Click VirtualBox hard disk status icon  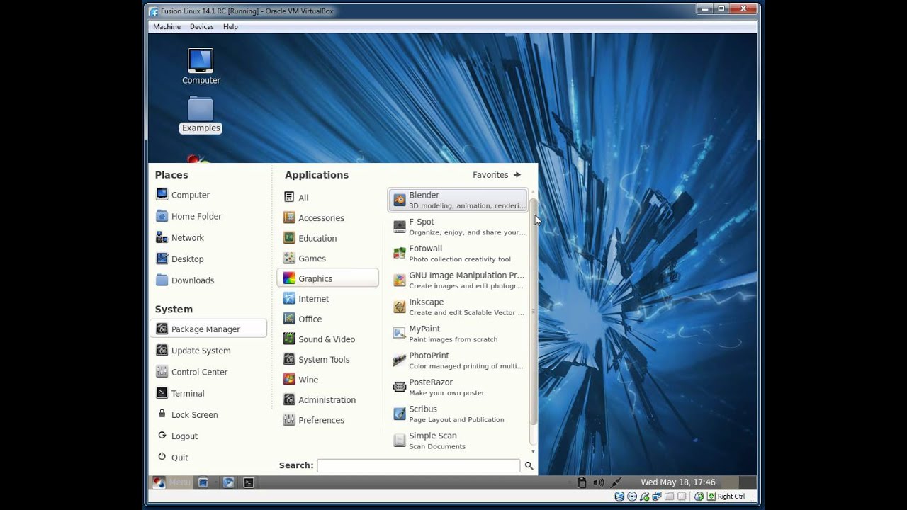619,497
